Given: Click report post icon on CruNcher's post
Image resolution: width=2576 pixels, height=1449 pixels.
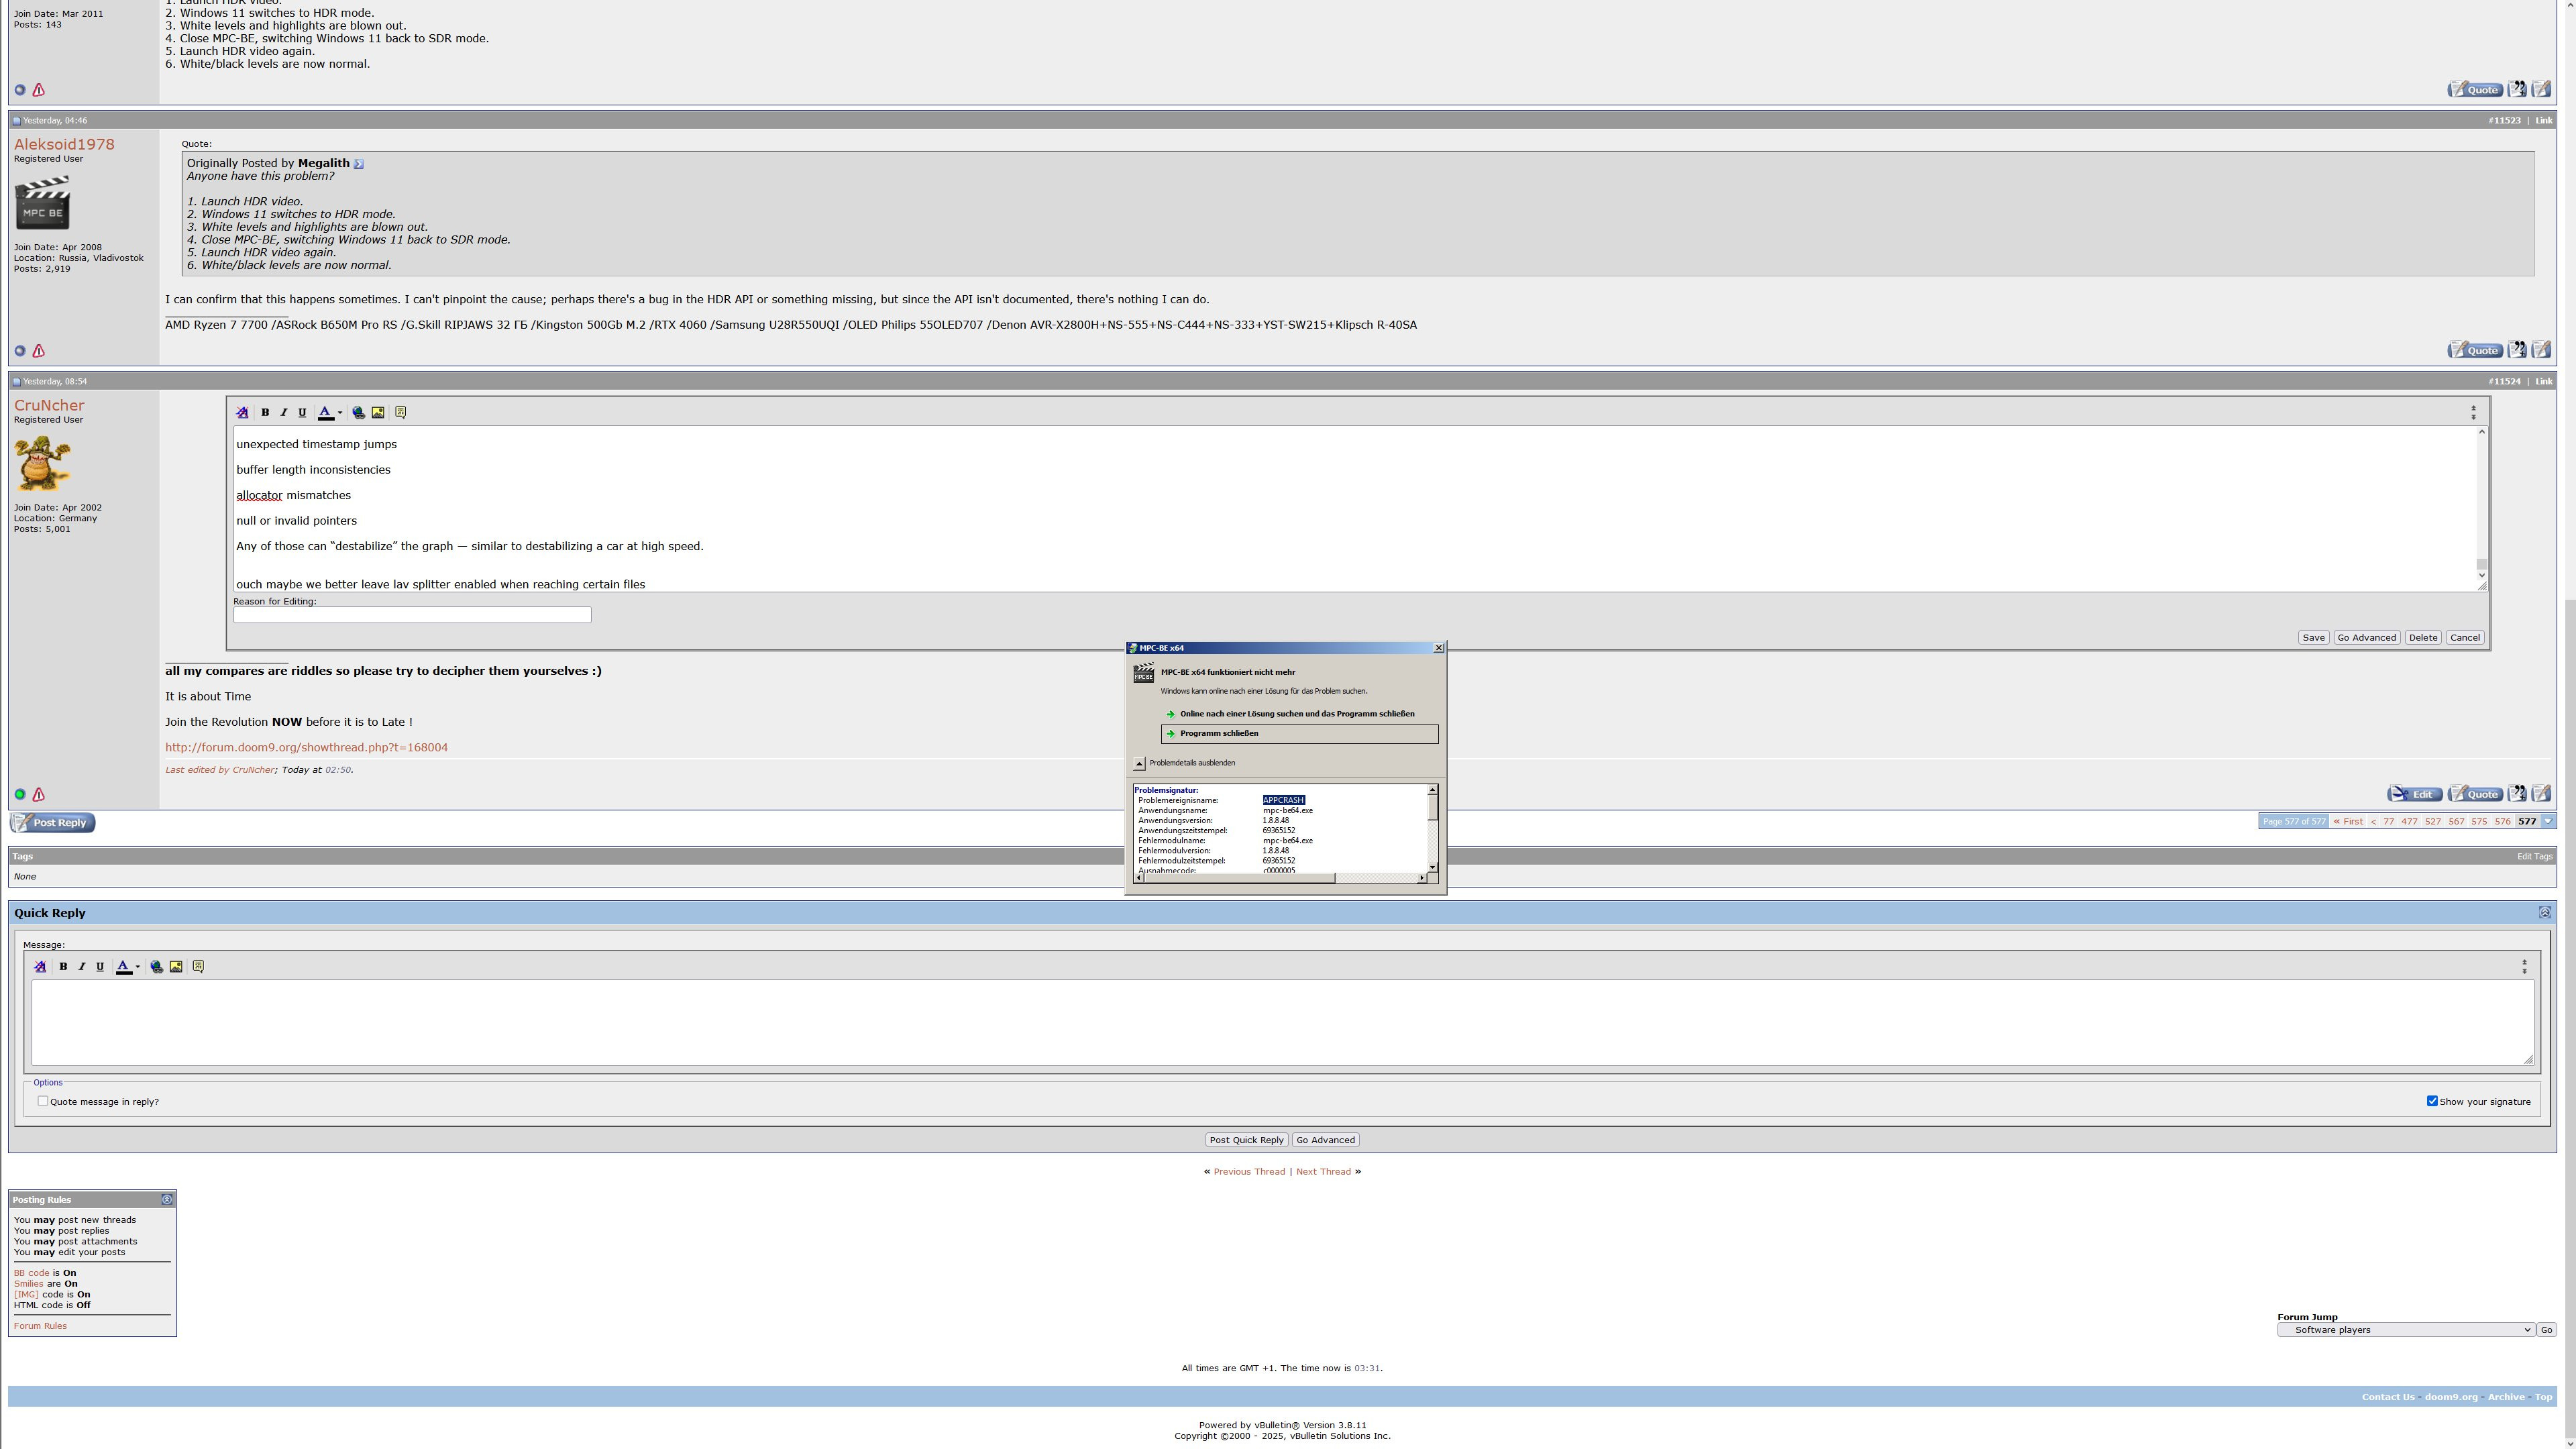Looking at the screenshot, I should tap(39, 795).
